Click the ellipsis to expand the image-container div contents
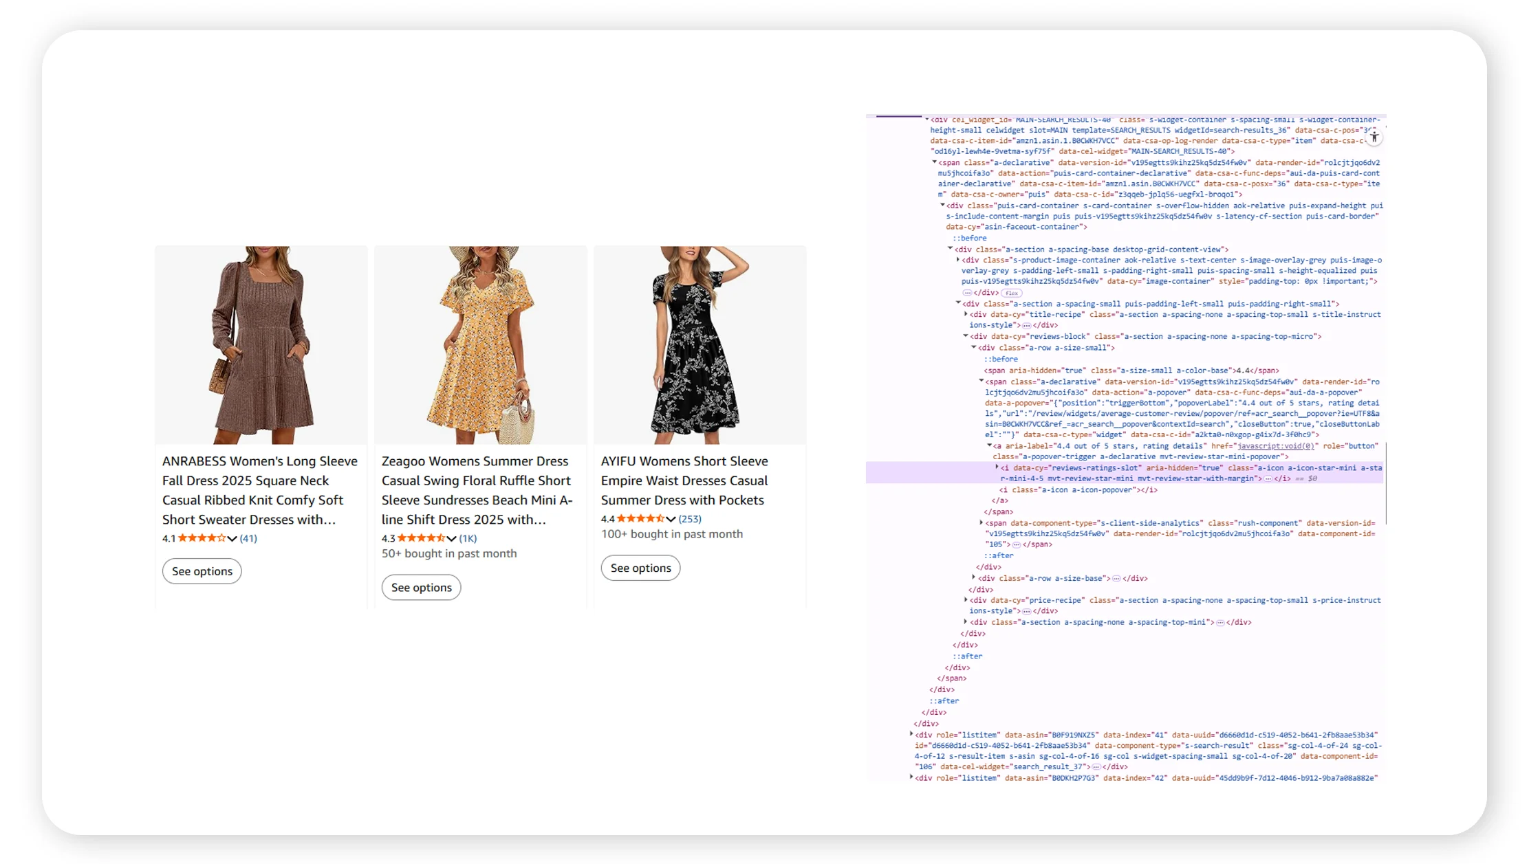Image resolution: width=1529 pixels, height=864 pixels. coord(967,293)
